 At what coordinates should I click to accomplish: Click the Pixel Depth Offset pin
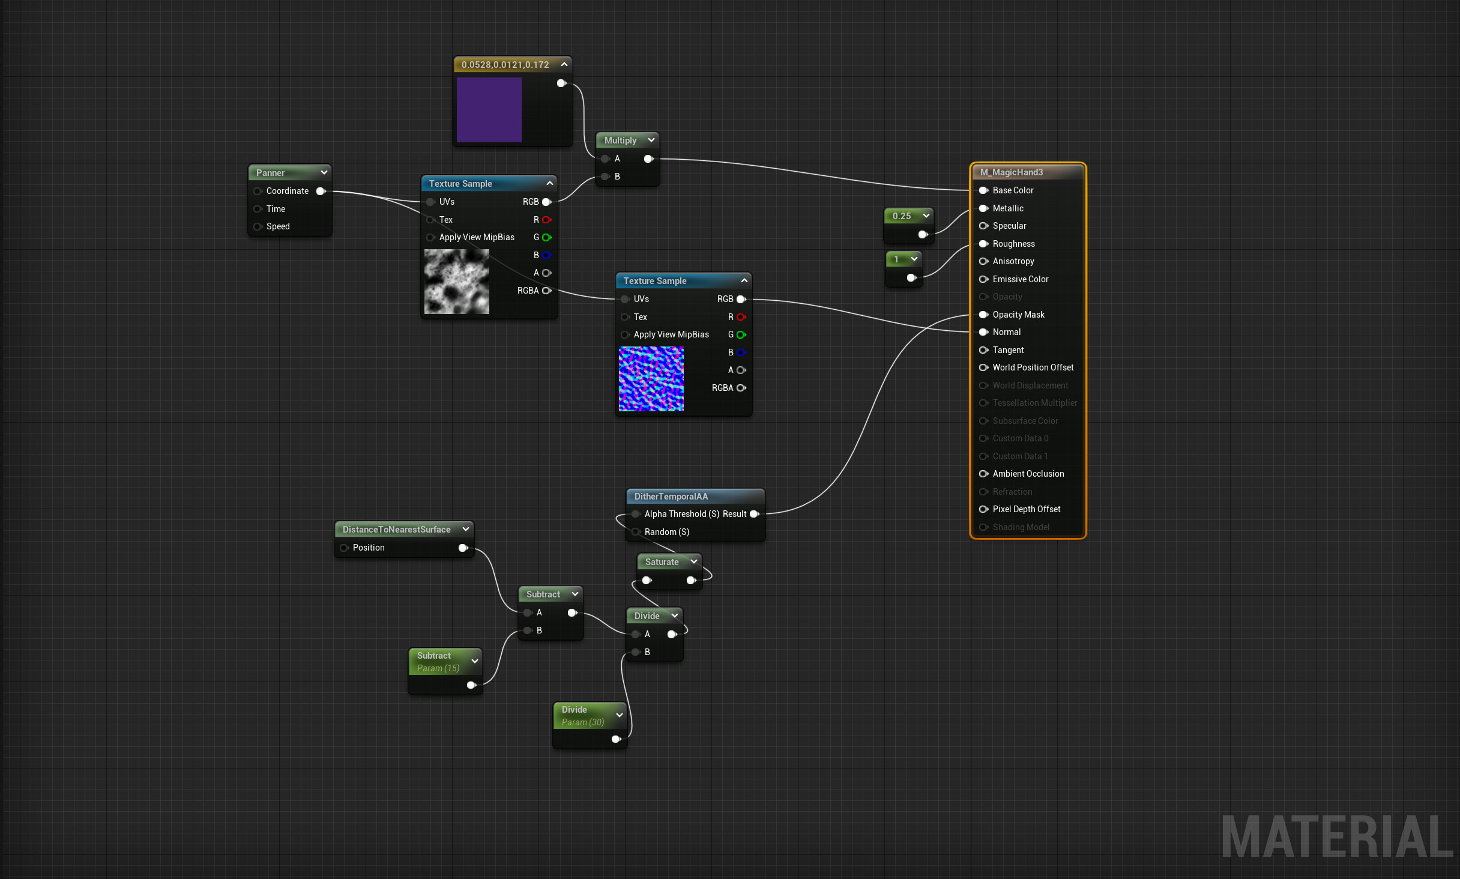pyautogui.click(x=983, y=509)
